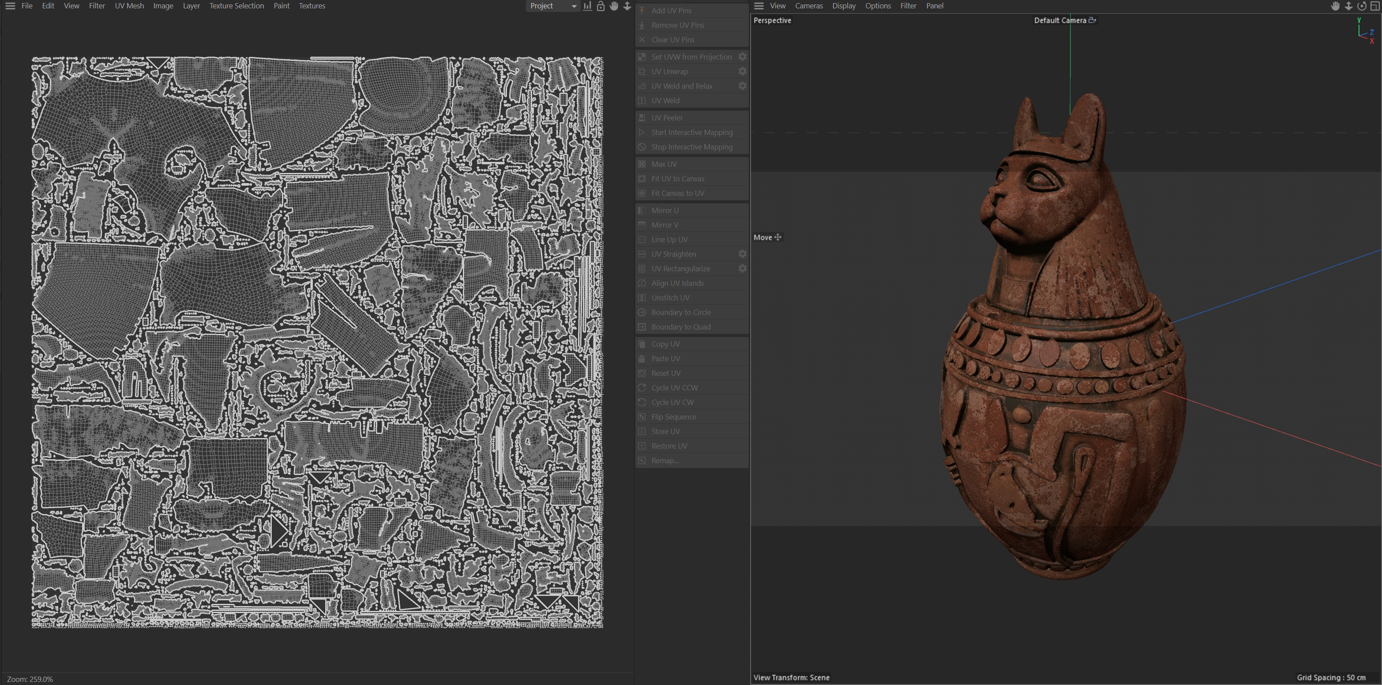Click the Default Camera link icon
The image size is (1382, 685).
point(1092,20)
